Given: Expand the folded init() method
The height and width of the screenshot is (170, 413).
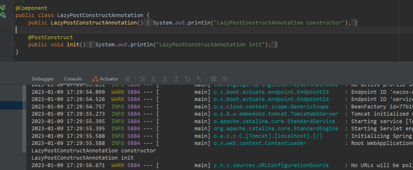Looking at the screenshot, I should coord(13,45).
